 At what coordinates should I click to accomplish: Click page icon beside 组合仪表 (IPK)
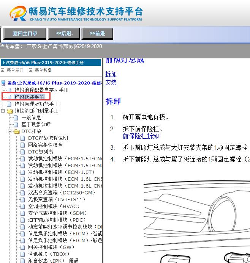point(23,261)
